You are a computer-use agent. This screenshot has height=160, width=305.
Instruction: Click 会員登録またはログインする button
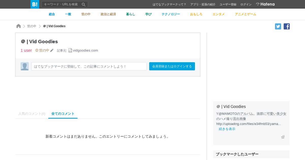point(172,66)
